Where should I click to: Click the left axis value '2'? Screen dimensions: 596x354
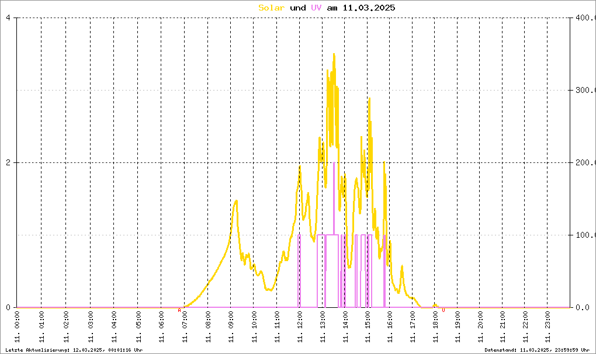coord(8,162)
